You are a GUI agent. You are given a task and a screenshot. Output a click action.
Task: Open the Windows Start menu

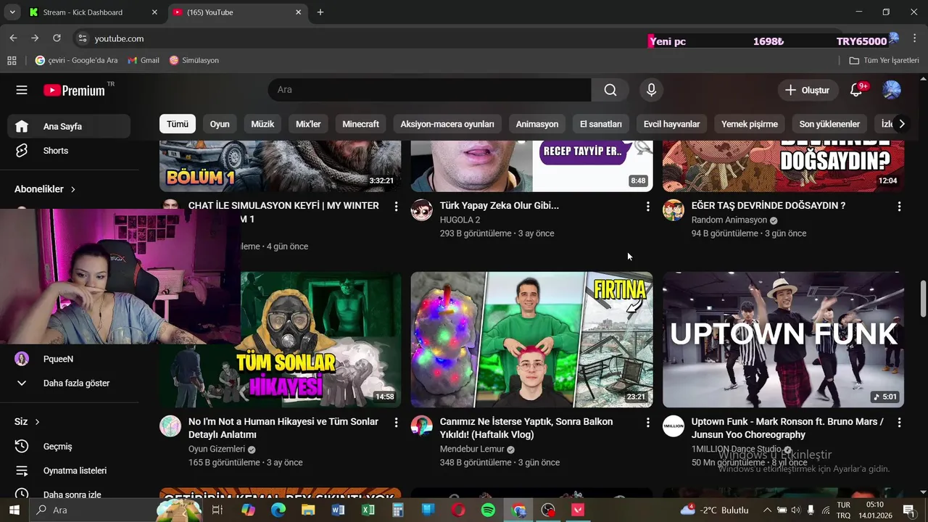point(14,510)
